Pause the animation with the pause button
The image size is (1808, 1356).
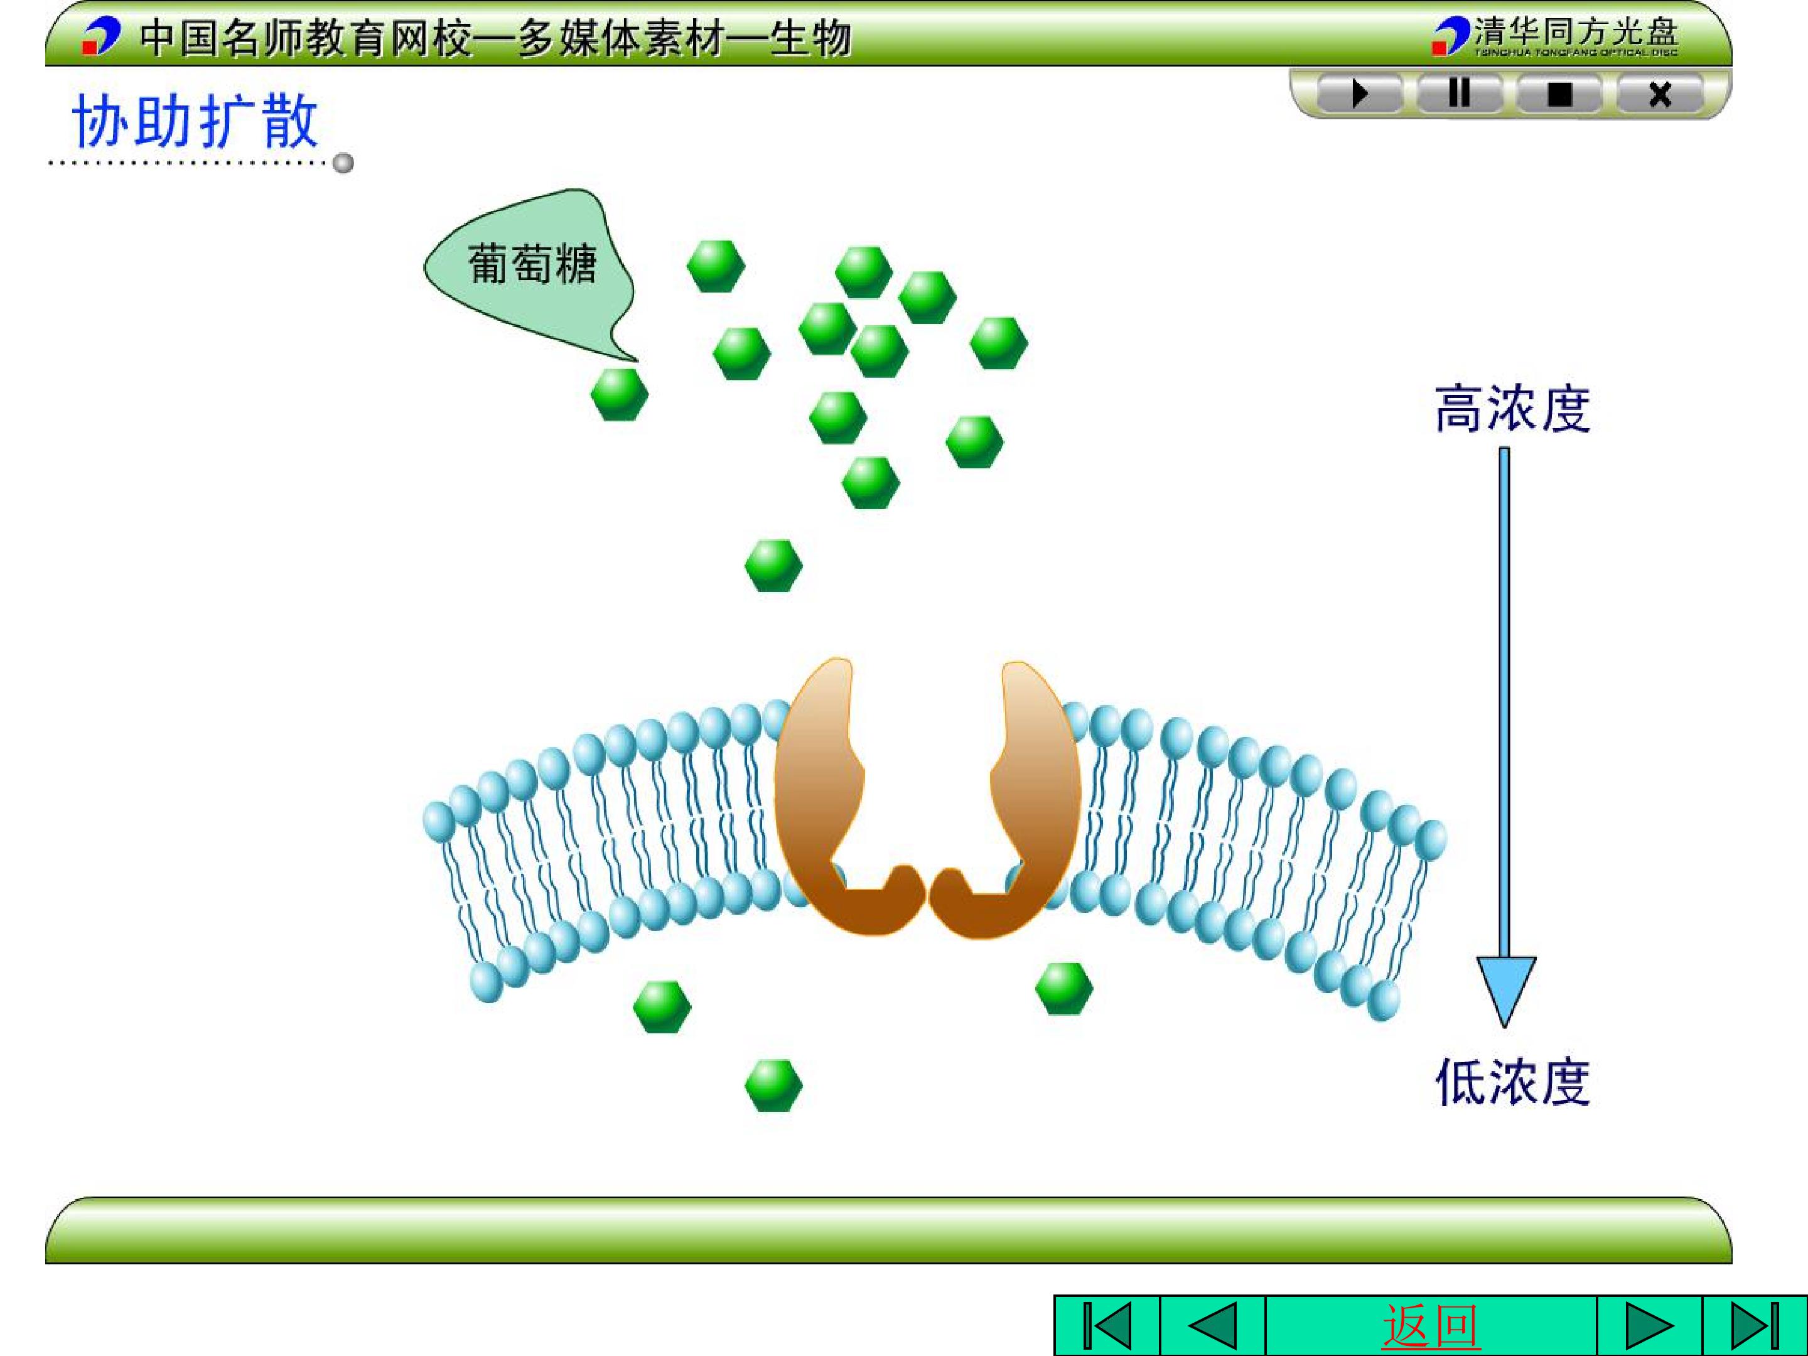pos(1459,92)
